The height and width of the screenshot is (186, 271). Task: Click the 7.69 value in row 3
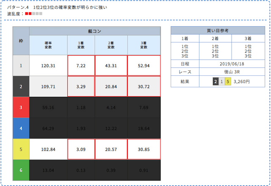click(144, 108)
